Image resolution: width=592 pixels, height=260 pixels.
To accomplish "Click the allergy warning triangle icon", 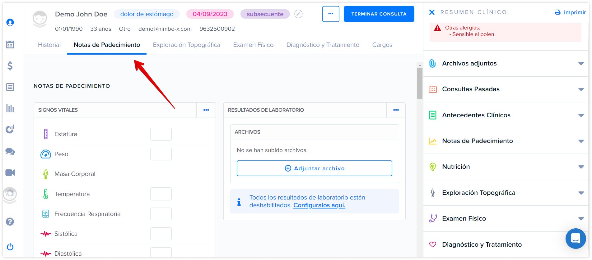I will point(437,28).
